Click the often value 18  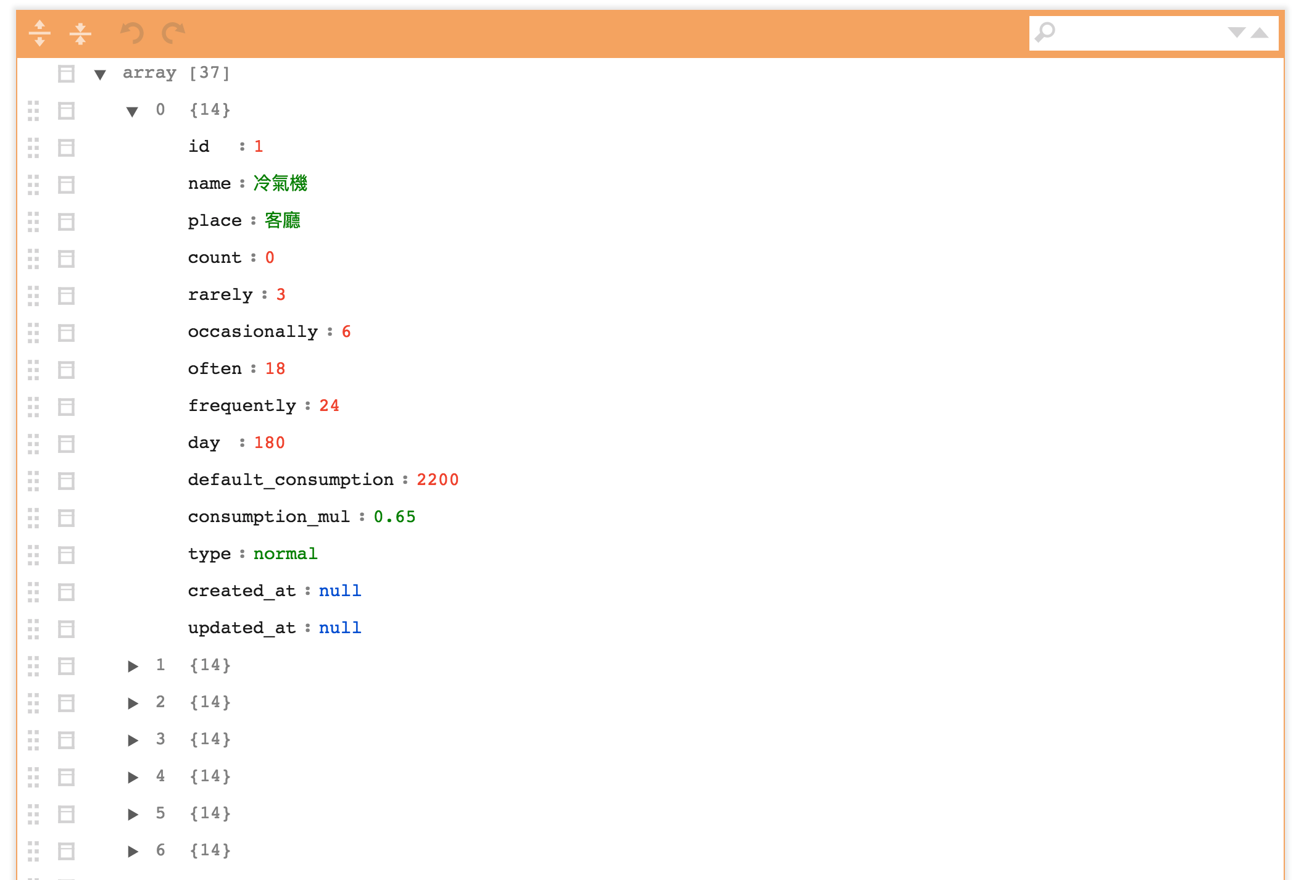275,369
